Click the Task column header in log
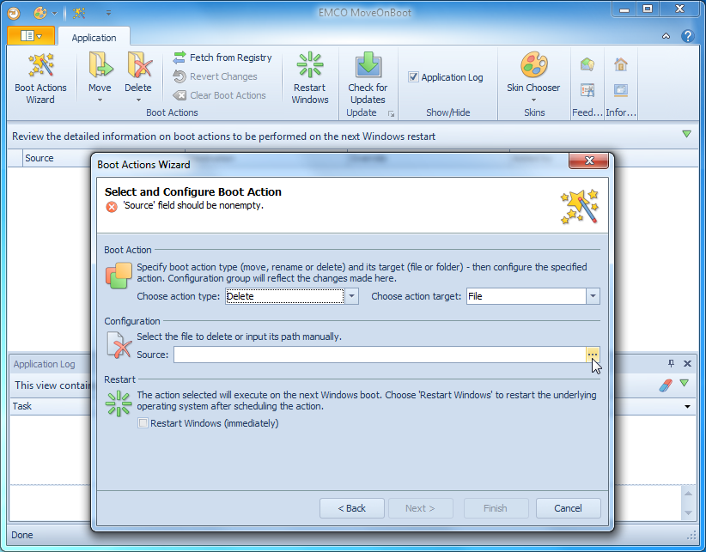Image resolution: width=706 pixels, height=552 pixels. point(51,406)
